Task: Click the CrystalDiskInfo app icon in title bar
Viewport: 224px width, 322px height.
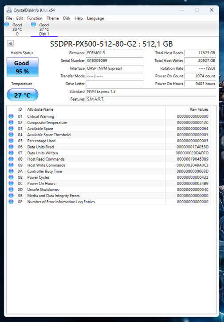Action: click(x=9, y=10)
